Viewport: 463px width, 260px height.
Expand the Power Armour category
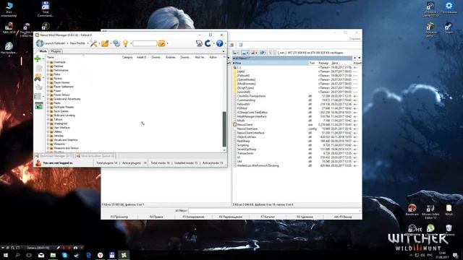pyautogui.click(x=48, y=95)
